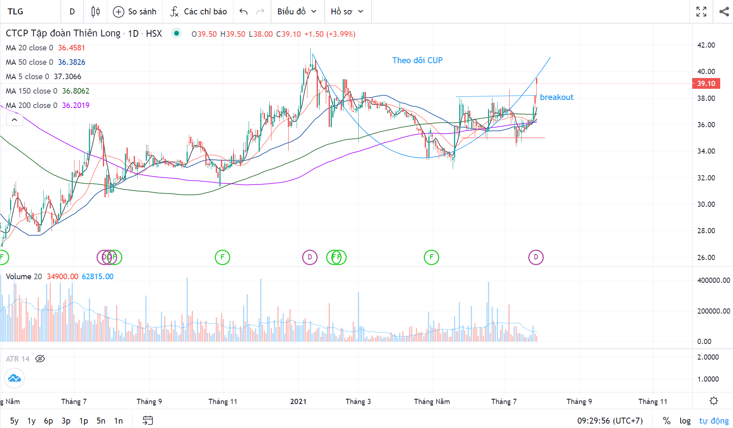Show the hidden ATR 14 indicator
Screen dimensions: 733x428
pos(40,359)
